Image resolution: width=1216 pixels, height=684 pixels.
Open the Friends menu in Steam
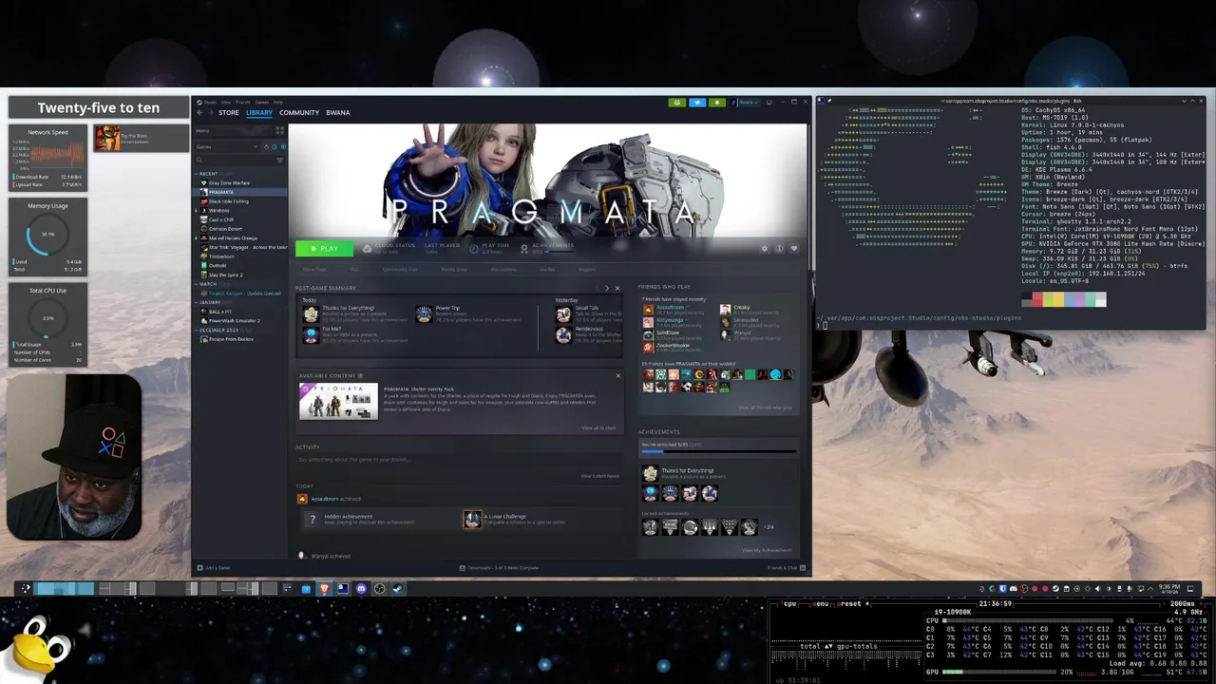242,103
